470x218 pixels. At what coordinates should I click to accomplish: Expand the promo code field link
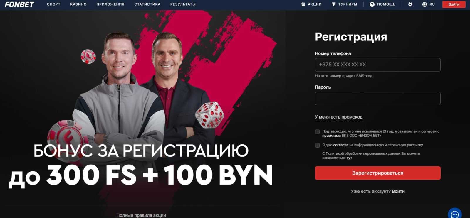click(339, 117)
